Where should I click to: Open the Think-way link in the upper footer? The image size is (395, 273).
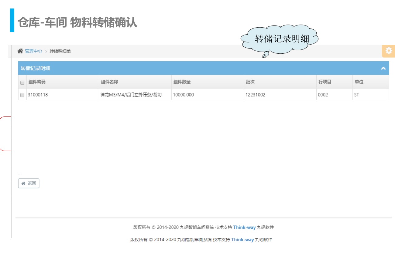tap(244, 227)
